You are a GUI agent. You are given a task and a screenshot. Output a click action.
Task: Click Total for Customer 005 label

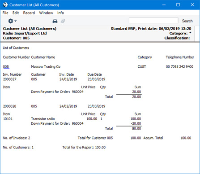(95, 138)
